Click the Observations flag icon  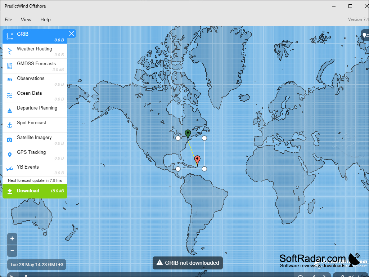point(10,81)
